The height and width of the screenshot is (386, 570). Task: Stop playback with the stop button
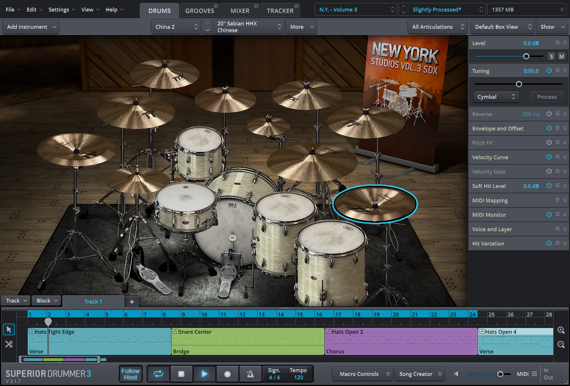coord(181,374)
